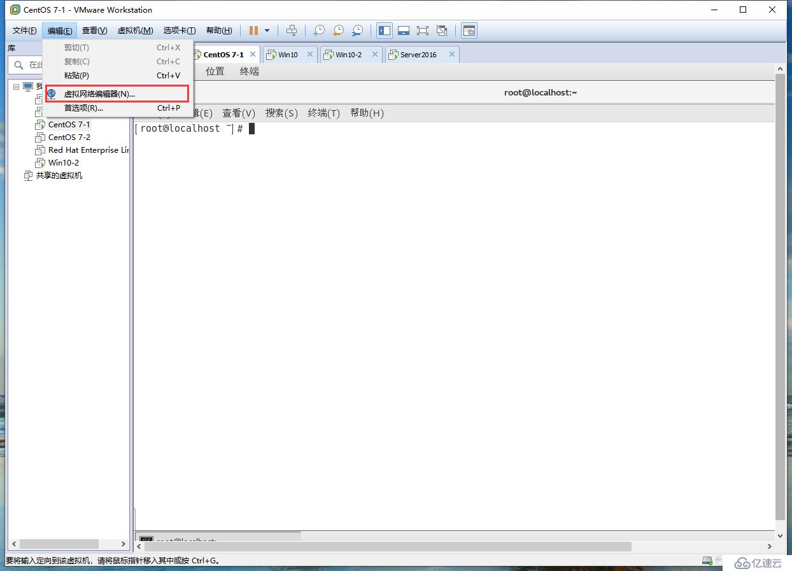Open guest 位置 menu

(x=215, y=72)
